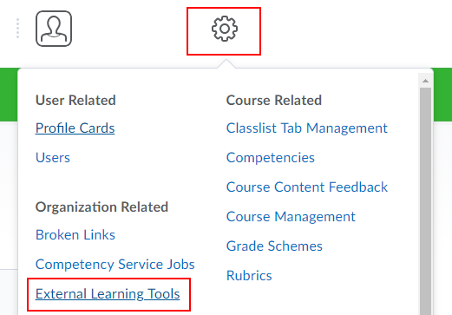Open the Admin Tools gear icon
Image resolution: width=452 pixels, height=315 pixels.
coord(225,29)
